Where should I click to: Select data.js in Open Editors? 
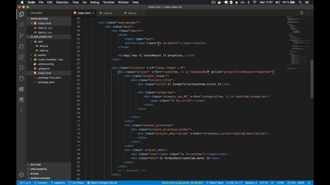pos(42,32)
